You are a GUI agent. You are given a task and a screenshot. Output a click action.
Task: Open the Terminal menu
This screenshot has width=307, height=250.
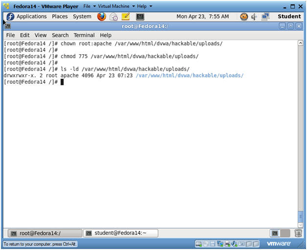tap(84, 35)
